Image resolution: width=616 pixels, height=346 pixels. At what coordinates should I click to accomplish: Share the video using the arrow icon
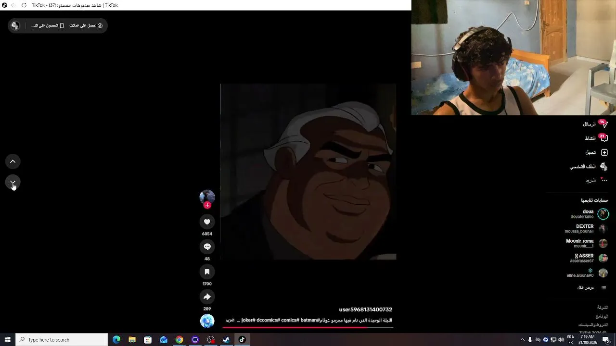(x=207, y=297)
